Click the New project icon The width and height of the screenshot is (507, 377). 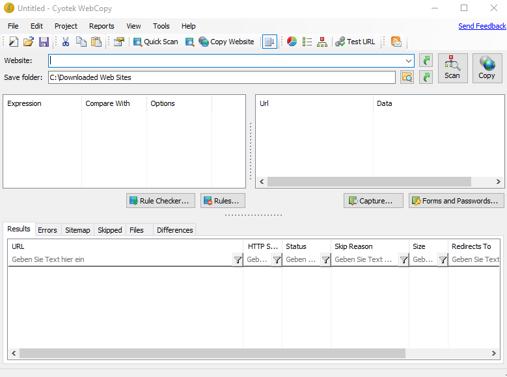click(13, 42)
